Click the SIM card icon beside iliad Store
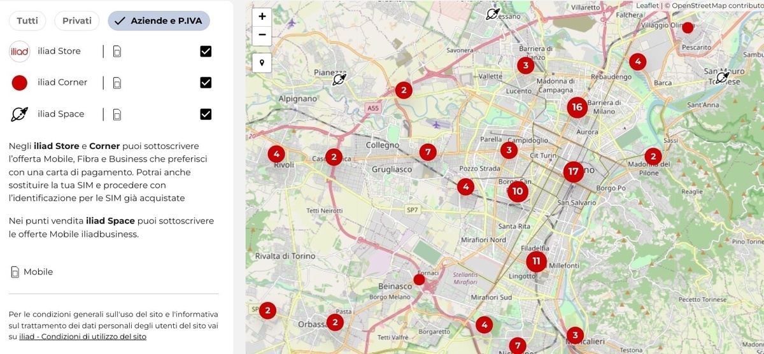 [117, 52]
